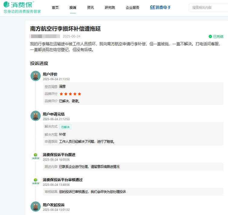Click the 解决方案 label

[51, 135]
